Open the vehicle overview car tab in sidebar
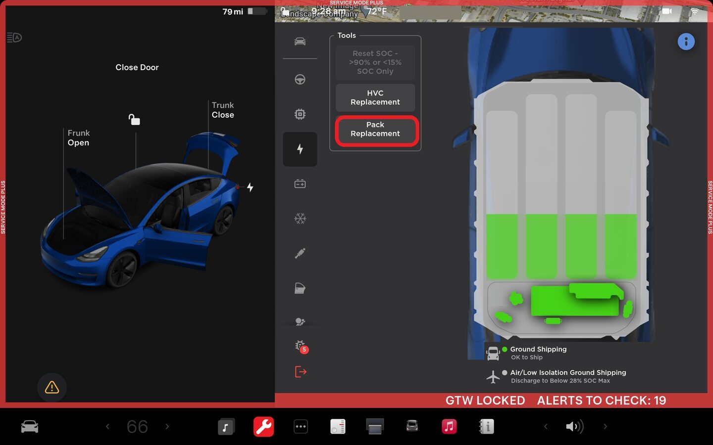The image size is (713, 445). point(300,42)
